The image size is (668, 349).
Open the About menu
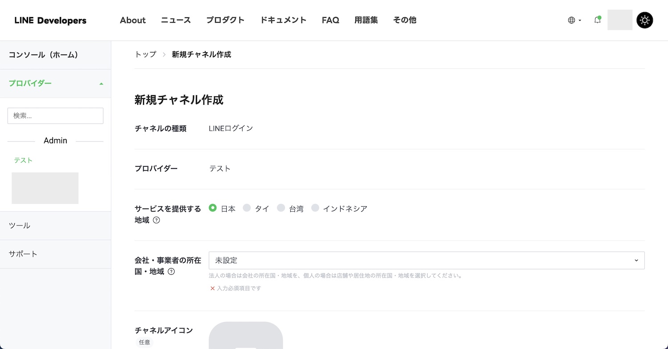133,20
